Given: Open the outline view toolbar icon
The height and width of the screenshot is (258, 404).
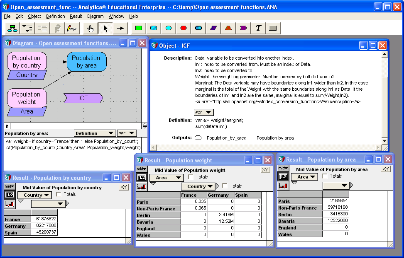Looking at the screenshot, I should (x=27, y=28).
